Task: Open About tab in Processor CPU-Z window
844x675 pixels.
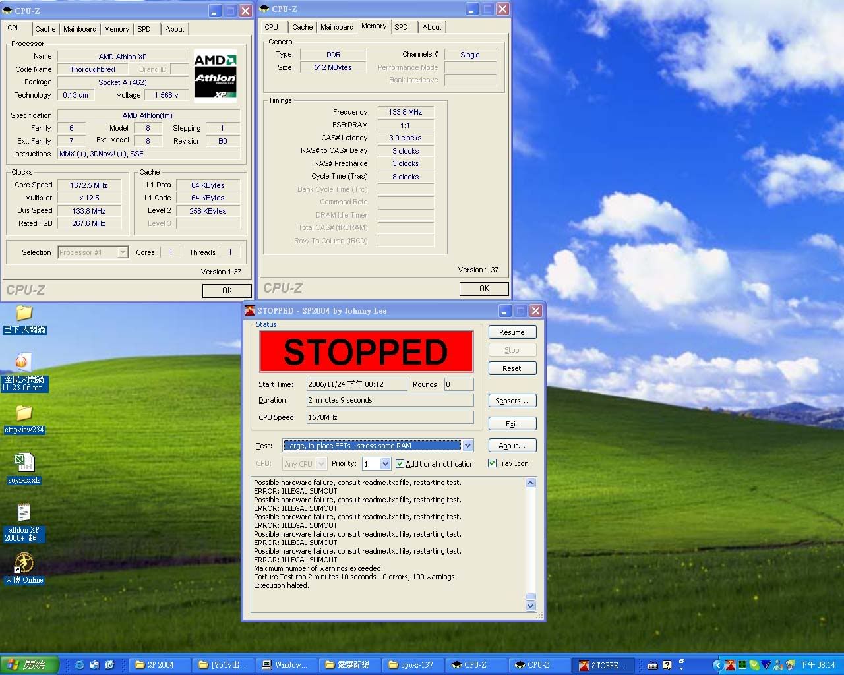Action: (x=175, y=29)
